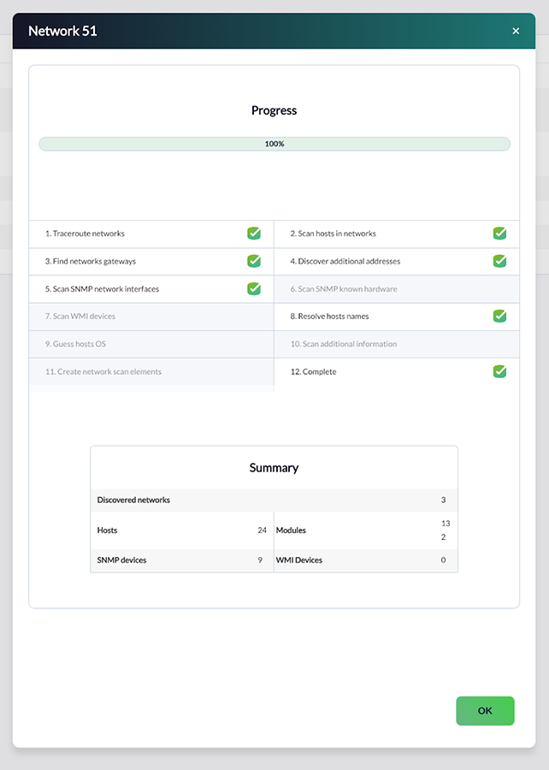Click the WMI Devices summary cell
This screenshot has width=549, height=770.
tap(365, 560)
